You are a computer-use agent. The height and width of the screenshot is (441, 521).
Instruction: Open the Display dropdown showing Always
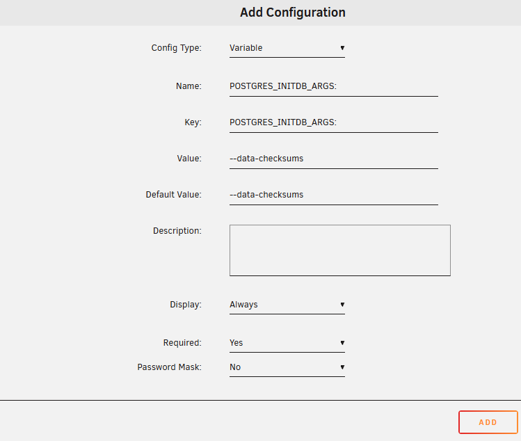pyautogui.click(x=287, y=305)
